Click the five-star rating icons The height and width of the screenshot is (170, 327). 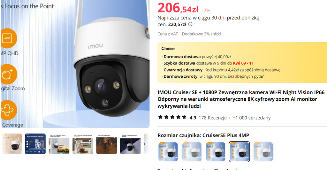(x=172, y=117)
